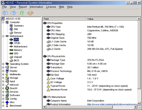Select the Summary icon in the tree

(x=11, y=26)
